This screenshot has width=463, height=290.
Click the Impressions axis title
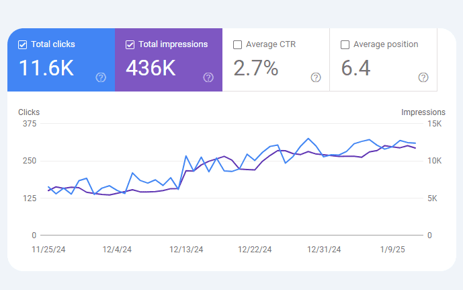(x=423, y=112)
